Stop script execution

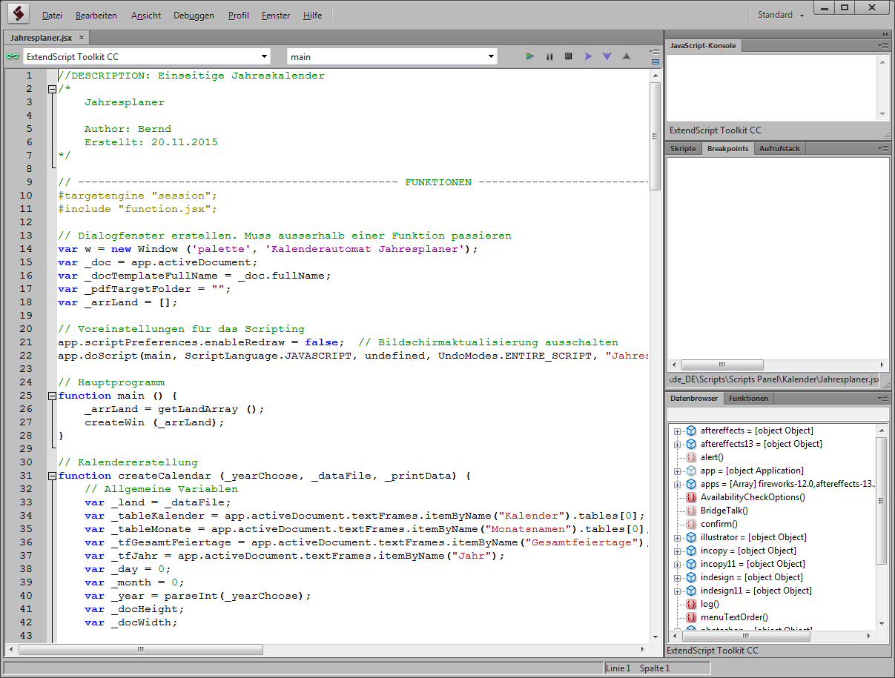(569, 56)
